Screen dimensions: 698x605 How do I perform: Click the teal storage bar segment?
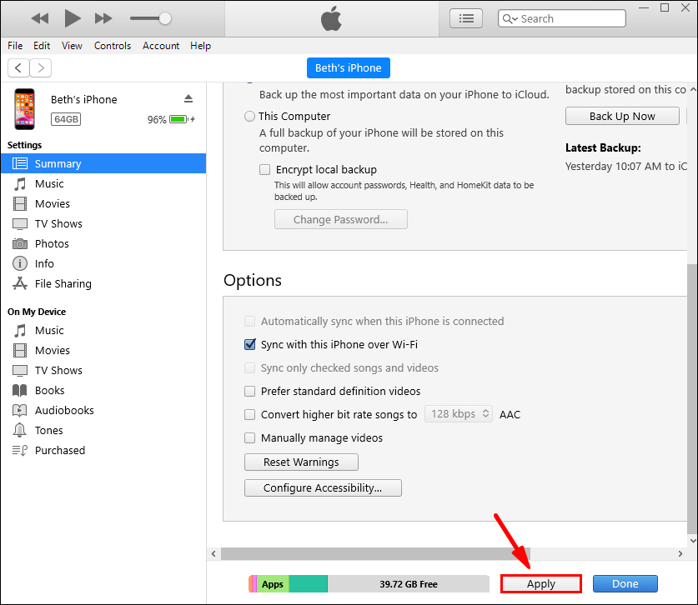coord(309,584)
